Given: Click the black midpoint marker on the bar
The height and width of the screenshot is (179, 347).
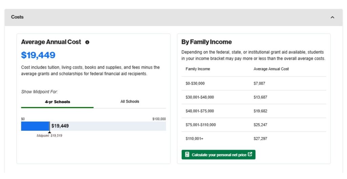Looking at the screenshot, I should [x=49, y=127].
